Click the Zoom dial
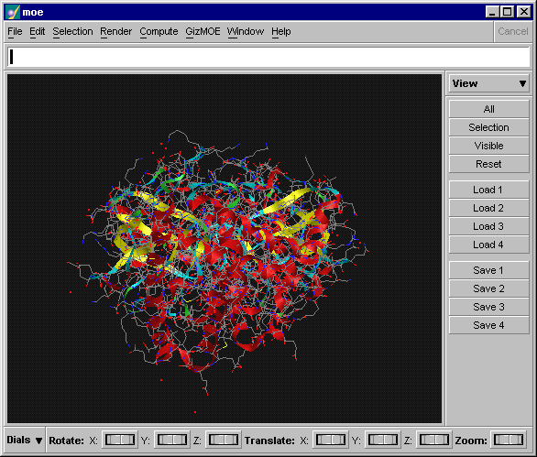Viewport: 537px width, 457px height. coord(509,440)
